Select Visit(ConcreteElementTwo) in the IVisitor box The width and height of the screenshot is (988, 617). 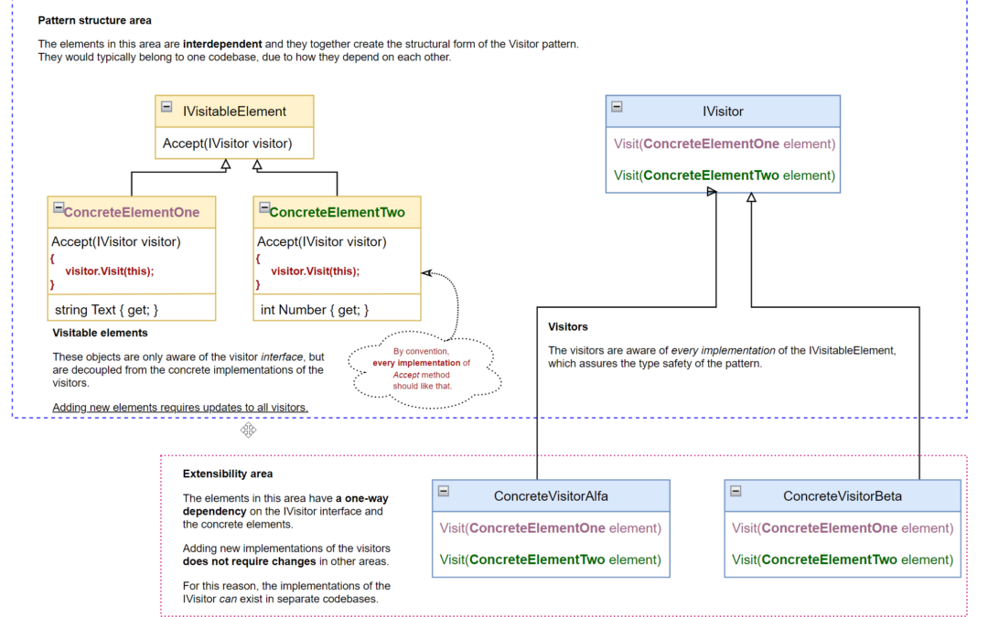pyautogui.click(x=724, y=176)
